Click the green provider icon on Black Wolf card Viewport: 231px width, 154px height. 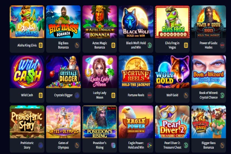coord(149,45)
